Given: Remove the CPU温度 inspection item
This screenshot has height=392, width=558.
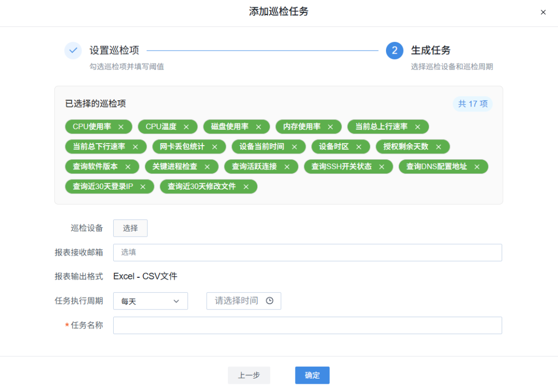Looking at the screenshot, I should (x=185, y=127).
